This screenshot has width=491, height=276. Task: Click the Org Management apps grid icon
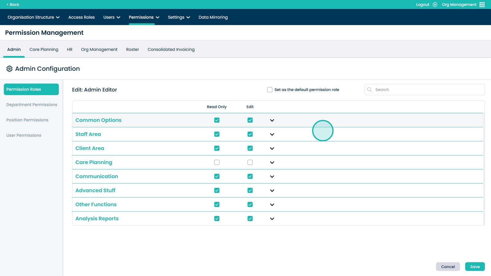click(482, 5)
